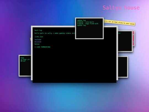Click the yellow "salty cuz im that sting" note
Screen dimensions: 149x112
[119, 23]
